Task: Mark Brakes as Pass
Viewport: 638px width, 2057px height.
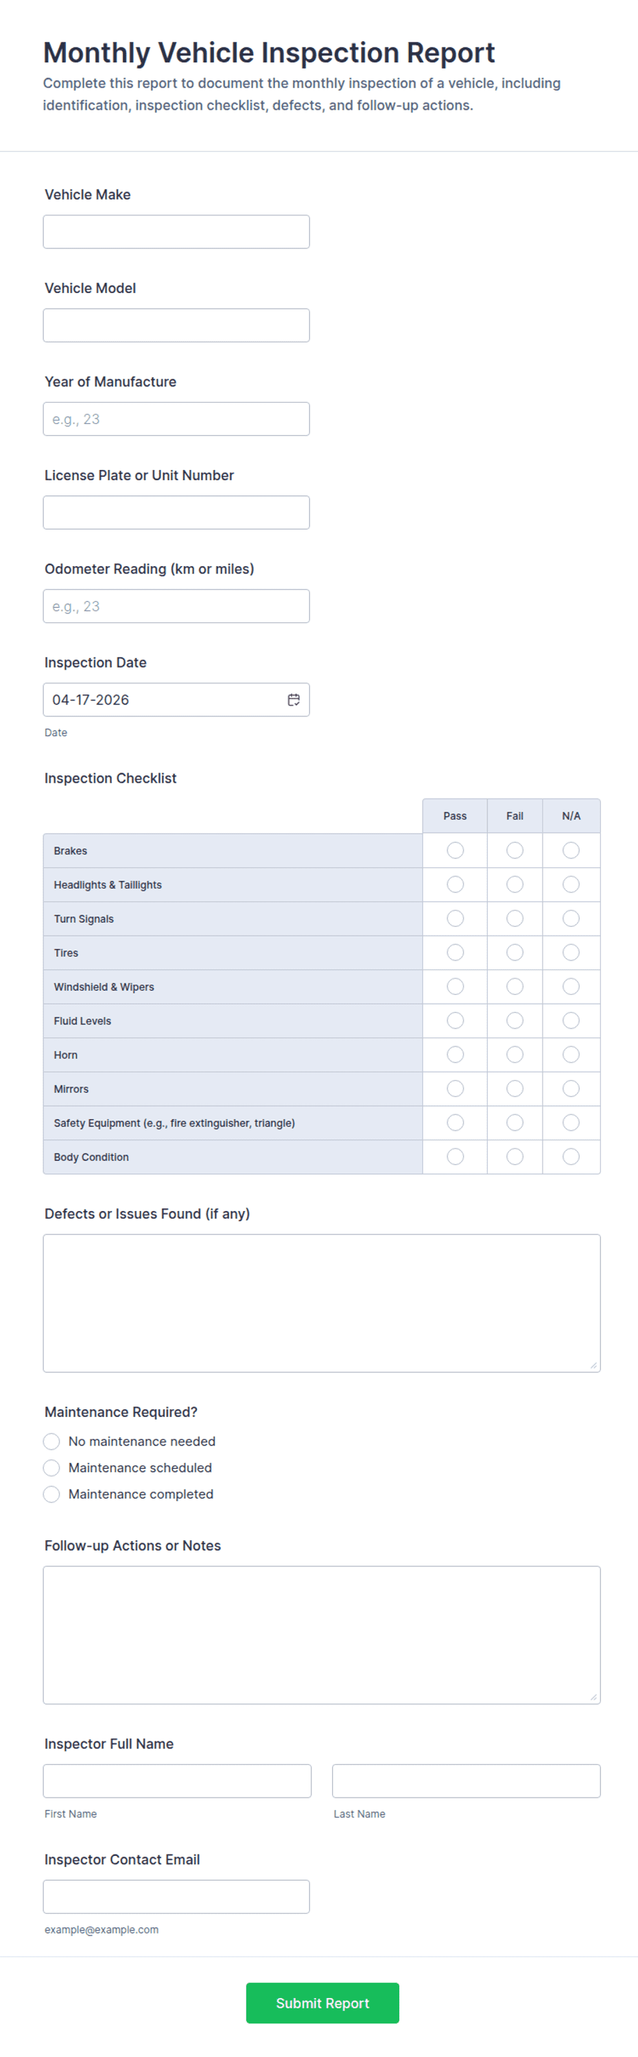Action: pyautogui.click(x=455, y=850)
